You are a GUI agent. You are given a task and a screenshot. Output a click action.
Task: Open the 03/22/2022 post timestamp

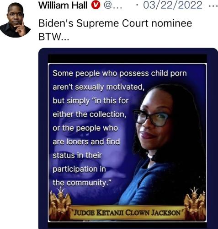pyautogui.click(x=173, y=5)
